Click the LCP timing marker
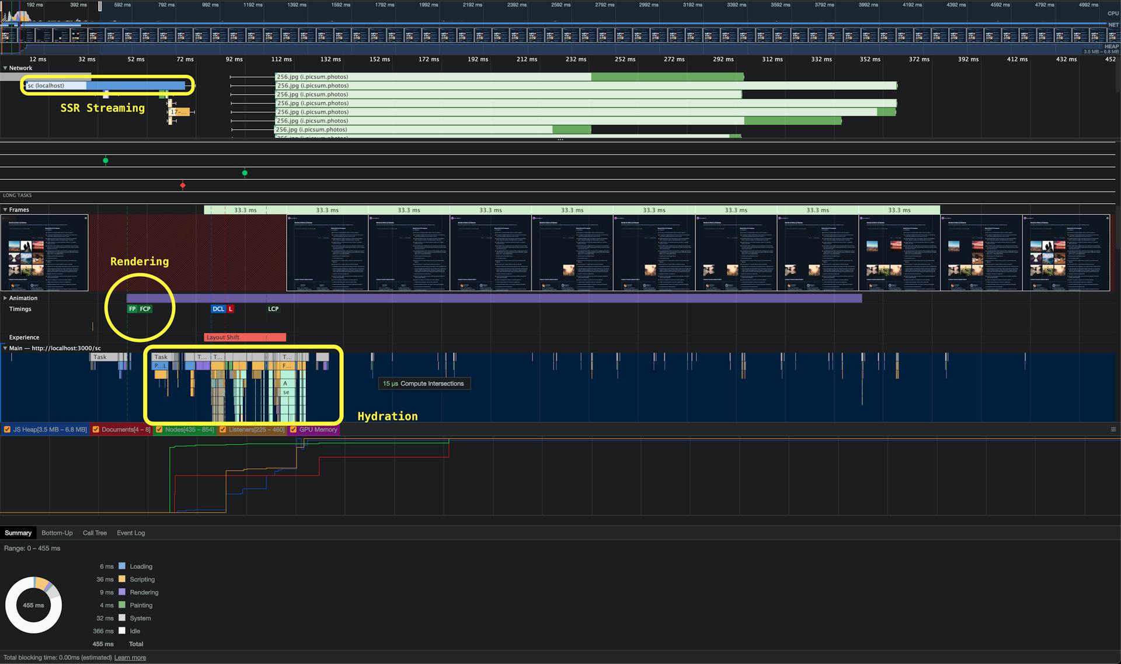 [273, 309]
